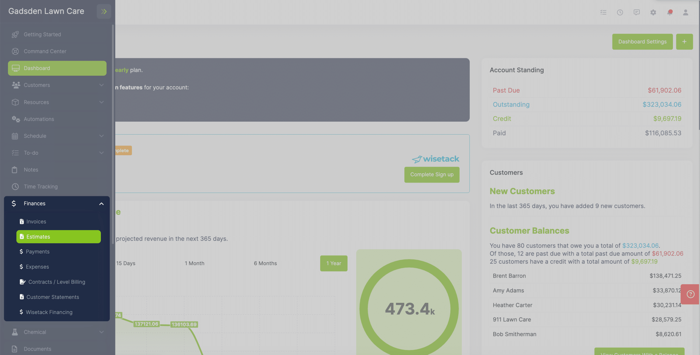
Task: Open the clock icon in top bar
Action: pos(620,12)
